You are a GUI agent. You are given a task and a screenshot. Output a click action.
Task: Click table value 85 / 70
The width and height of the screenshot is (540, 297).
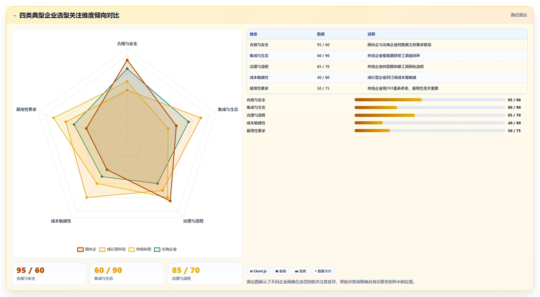pos(323,67)
